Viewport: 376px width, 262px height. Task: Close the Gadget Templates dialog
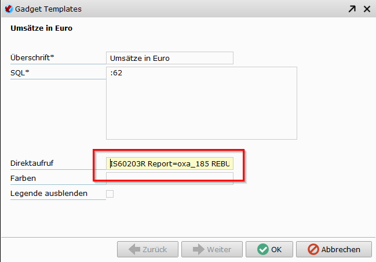point(367,9)
